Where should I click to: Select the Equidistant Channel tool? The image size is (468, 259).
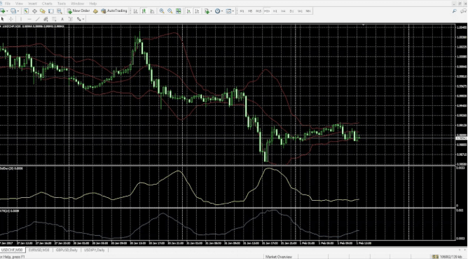[x=46, y=19]
